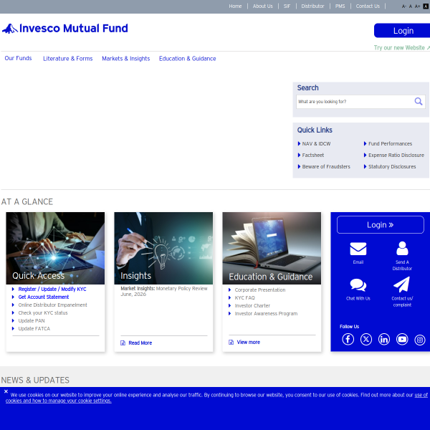Increase font size with A+

point(417,6)
